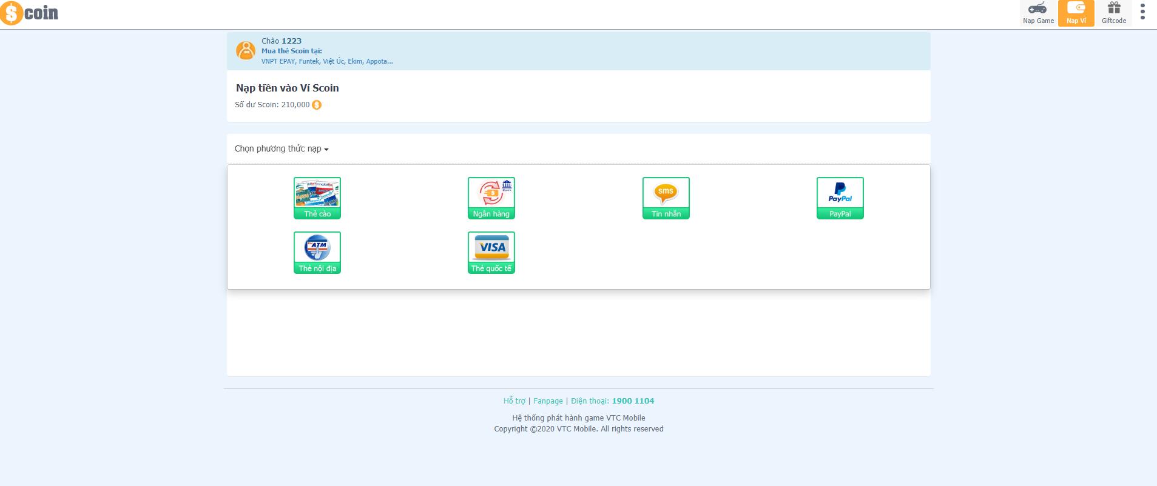Viewport: 1157px width, 486px height.
Task: Expand the Chọn phương thức nạp dropdown
Action: pyautogui.click(x=282, y=148)
